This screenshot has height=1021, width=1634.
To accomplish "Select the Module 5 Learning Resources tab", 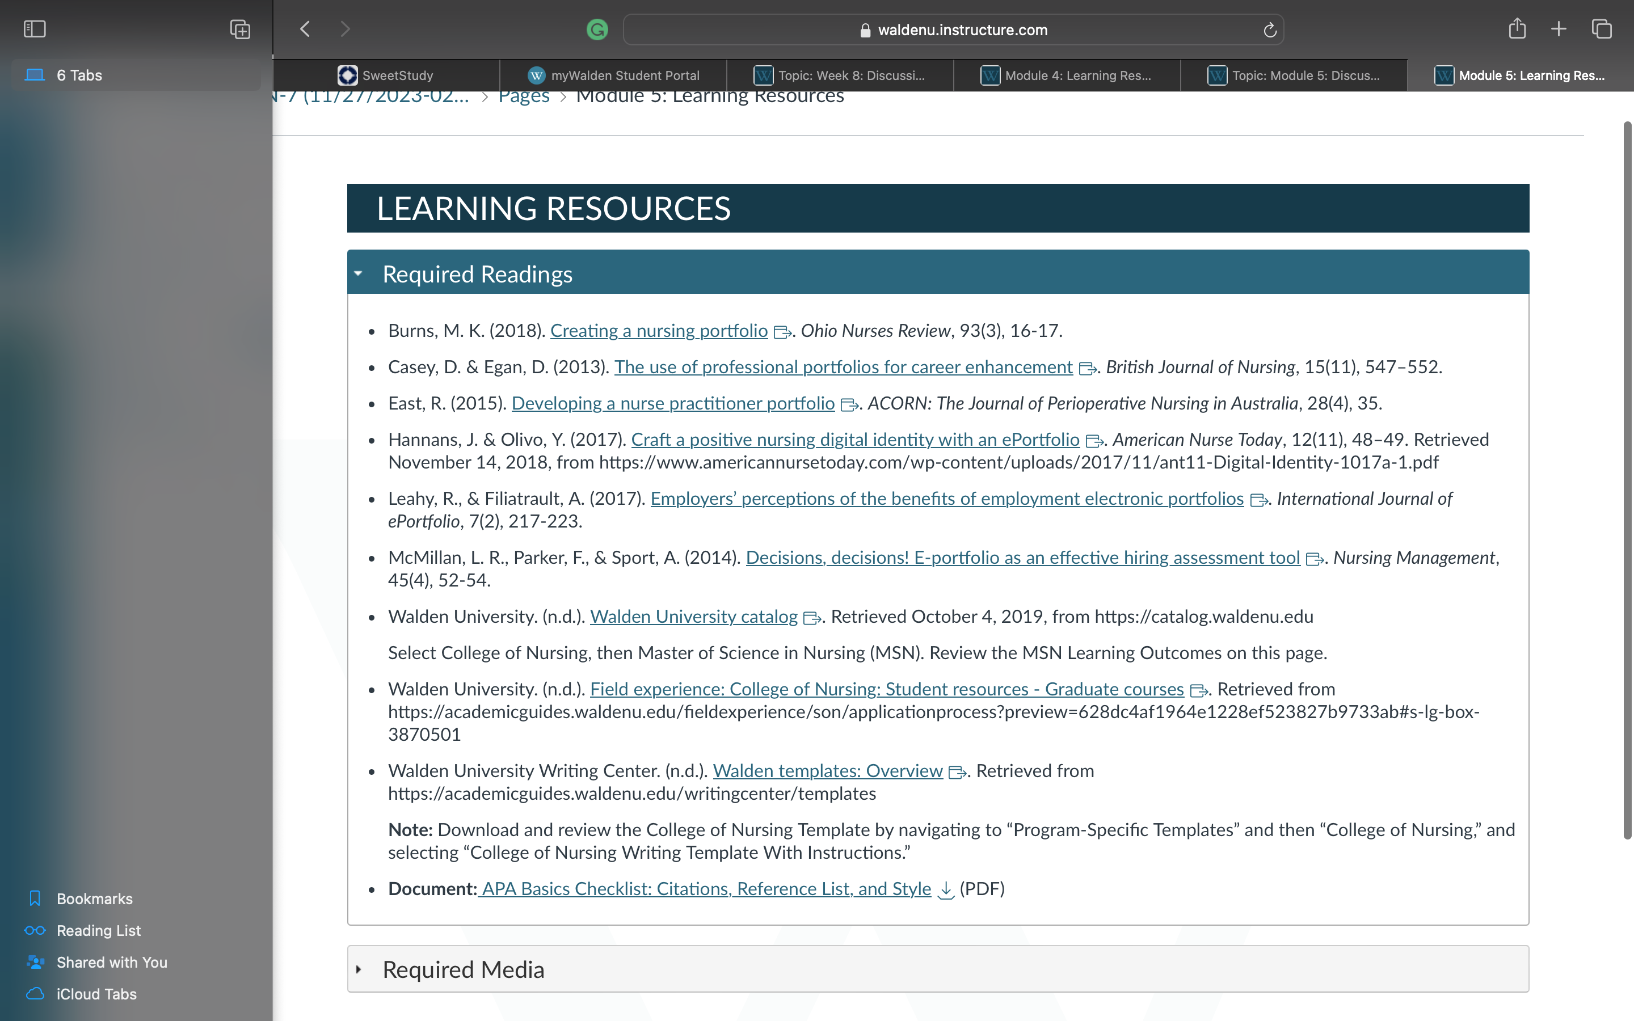I will pyautogui.click(x=1521, y=75).
